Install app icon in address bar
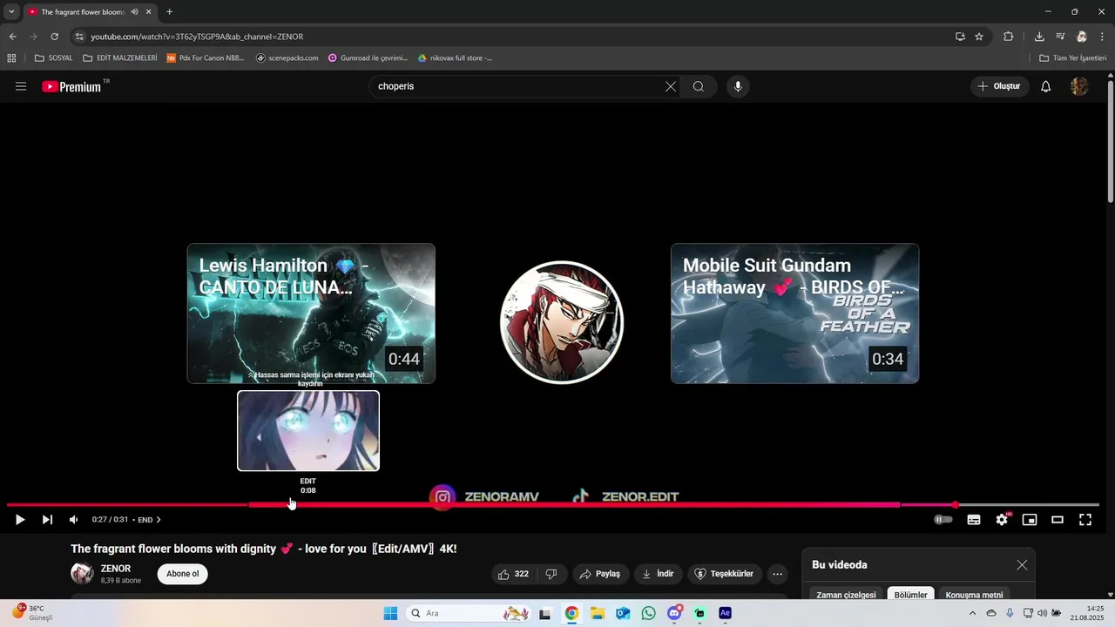This screenshot has height=627, width=1115. click(960, 37)
